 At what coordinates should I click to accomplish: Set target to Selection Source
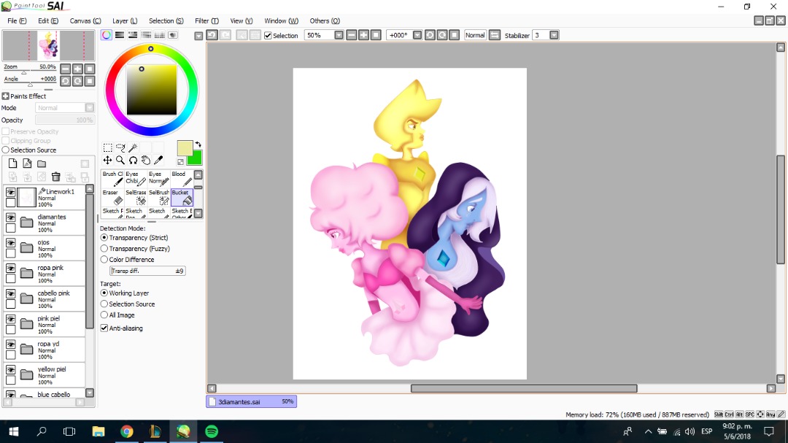tap(104, 304)
